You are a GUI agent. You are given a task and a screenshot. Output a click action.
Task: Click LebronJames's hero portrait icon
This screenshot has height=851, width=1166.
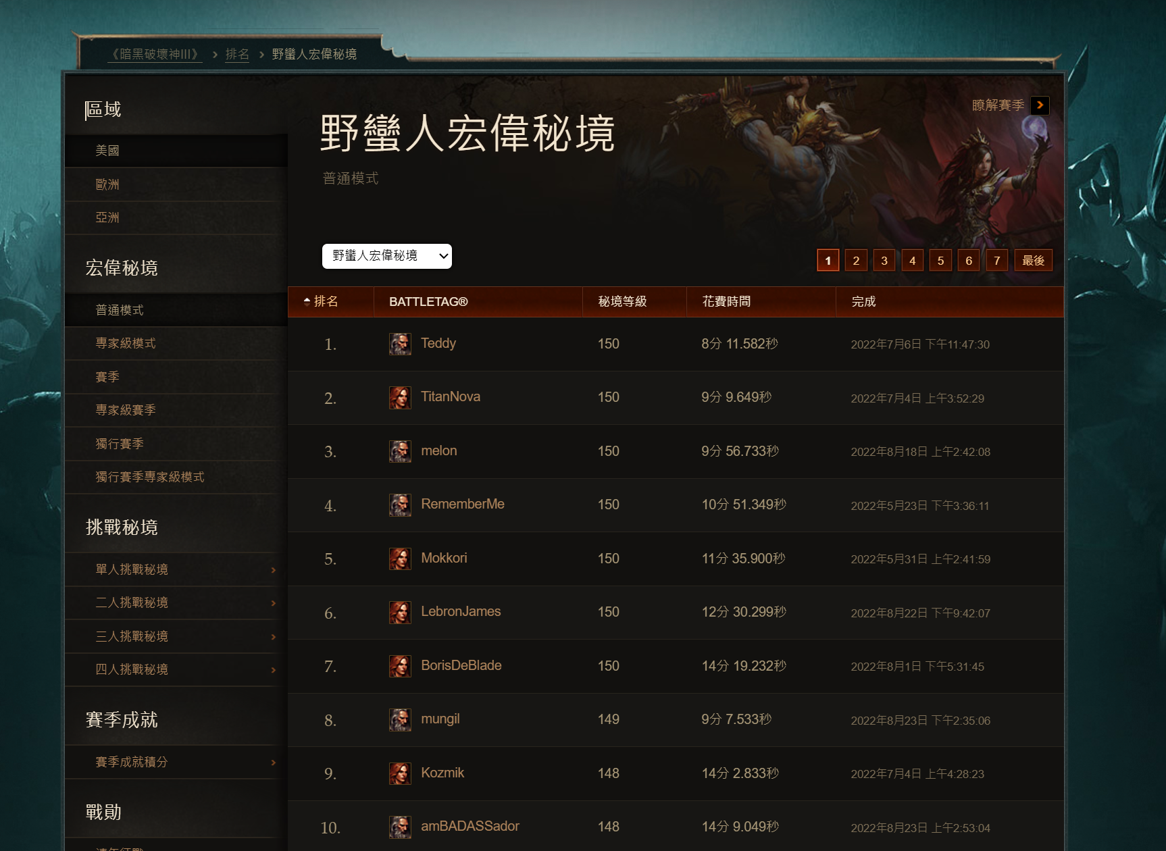400,613
